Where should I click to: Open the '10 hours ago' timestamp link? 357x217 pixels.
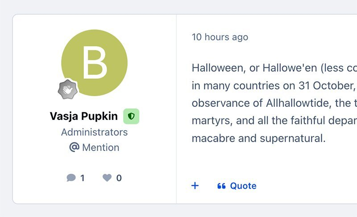[x=220, y=37]
